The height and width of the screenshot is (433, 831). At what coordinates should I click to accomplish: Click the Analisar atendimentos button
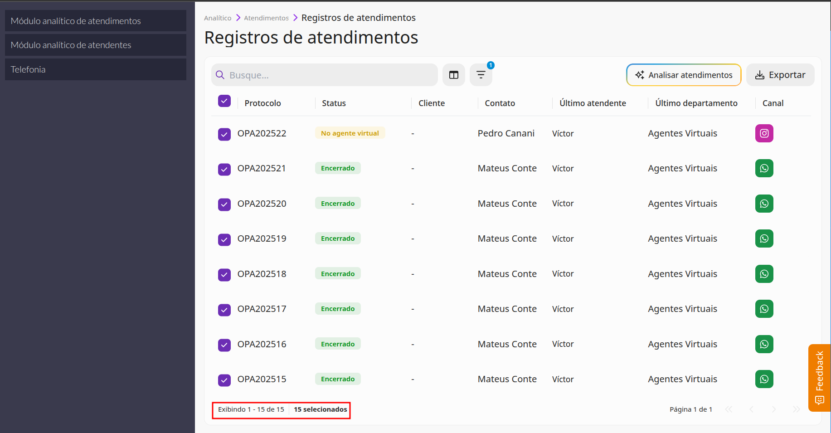click(684, 75)
